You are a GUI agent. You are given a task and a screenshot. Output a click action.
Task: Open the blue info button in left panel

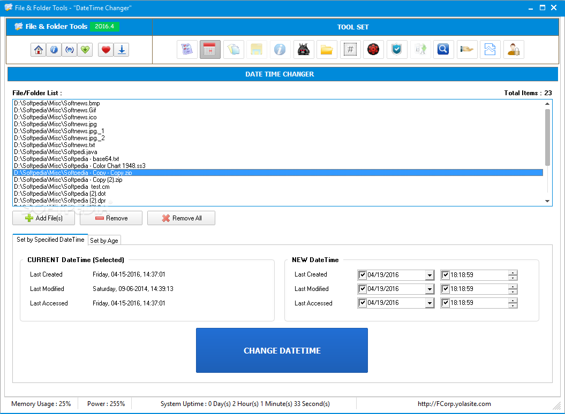54,50
